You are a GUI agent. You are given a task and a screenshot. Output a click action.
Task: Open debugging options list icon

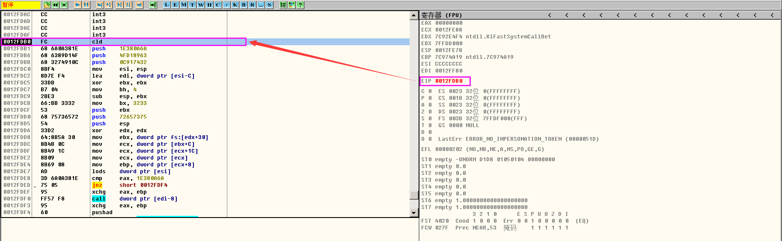[x=283, y=5]
